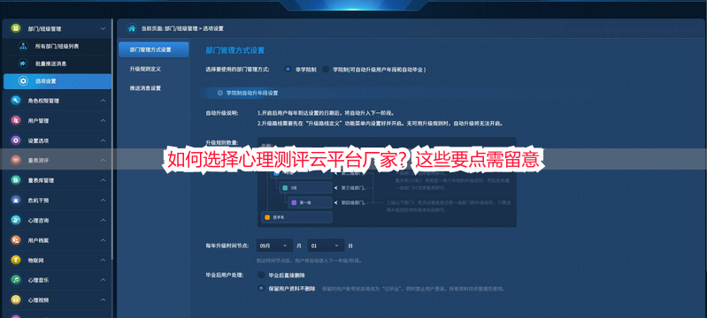
Task: Expand 物联网 chevron
Action: click(x=103, y=260)
